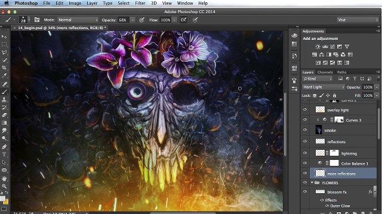Viewport: 382px width, 214px height.
Task: Add a Levels adjustment
Action: [325, 46]
